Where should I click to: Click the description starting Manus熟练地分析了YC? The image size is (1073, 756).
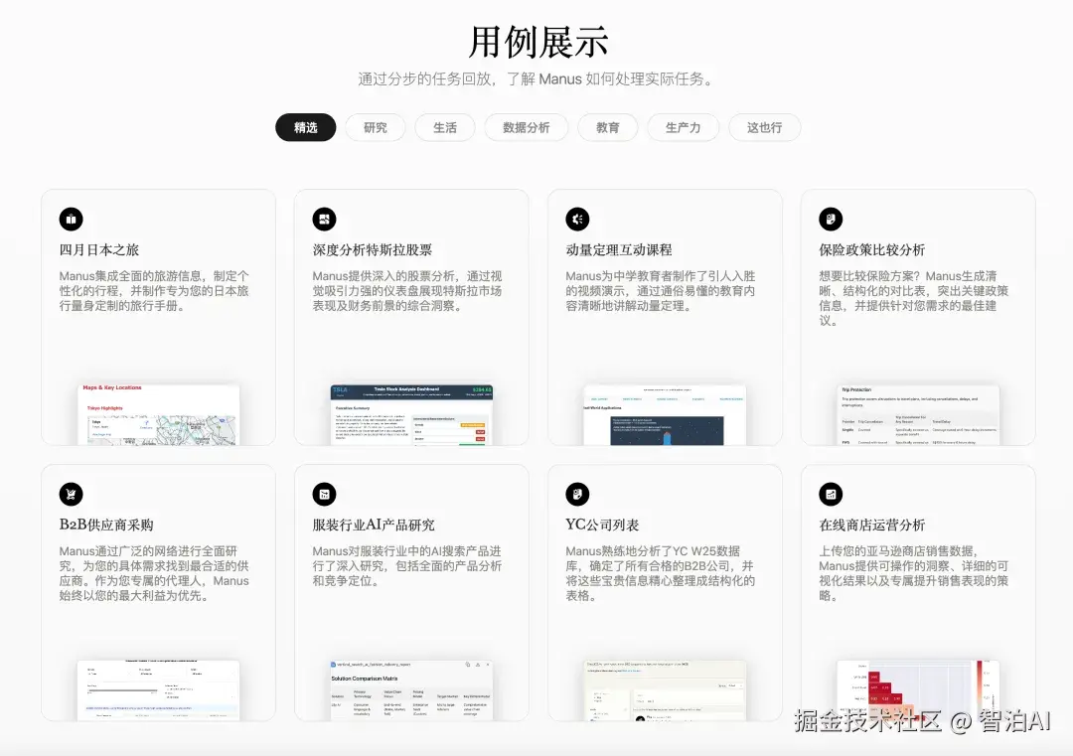(661, 573)
